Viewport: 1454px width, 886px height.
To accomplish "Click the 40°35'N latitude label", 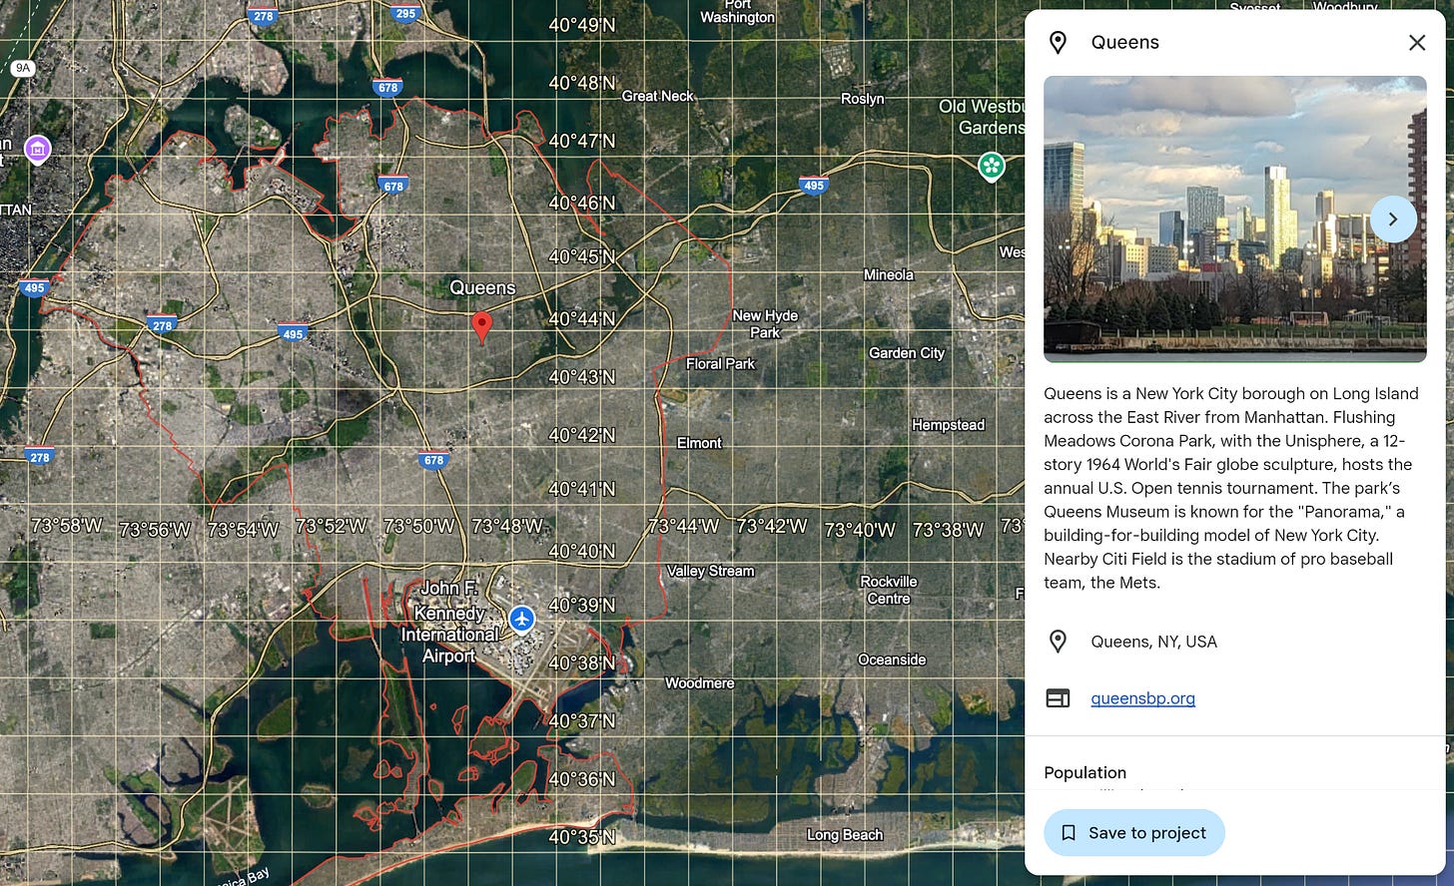I will [582, 837].
